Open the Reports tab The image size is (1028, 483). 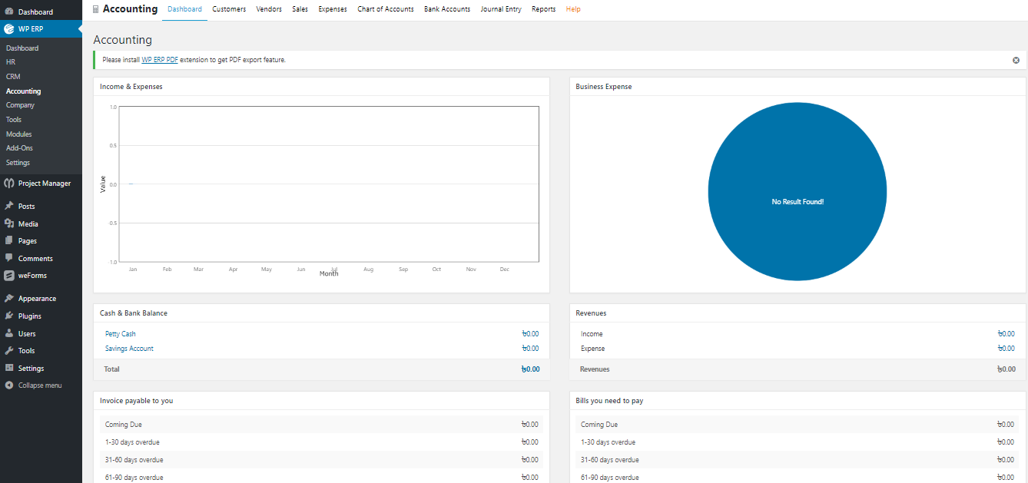(x=544, y=9)
